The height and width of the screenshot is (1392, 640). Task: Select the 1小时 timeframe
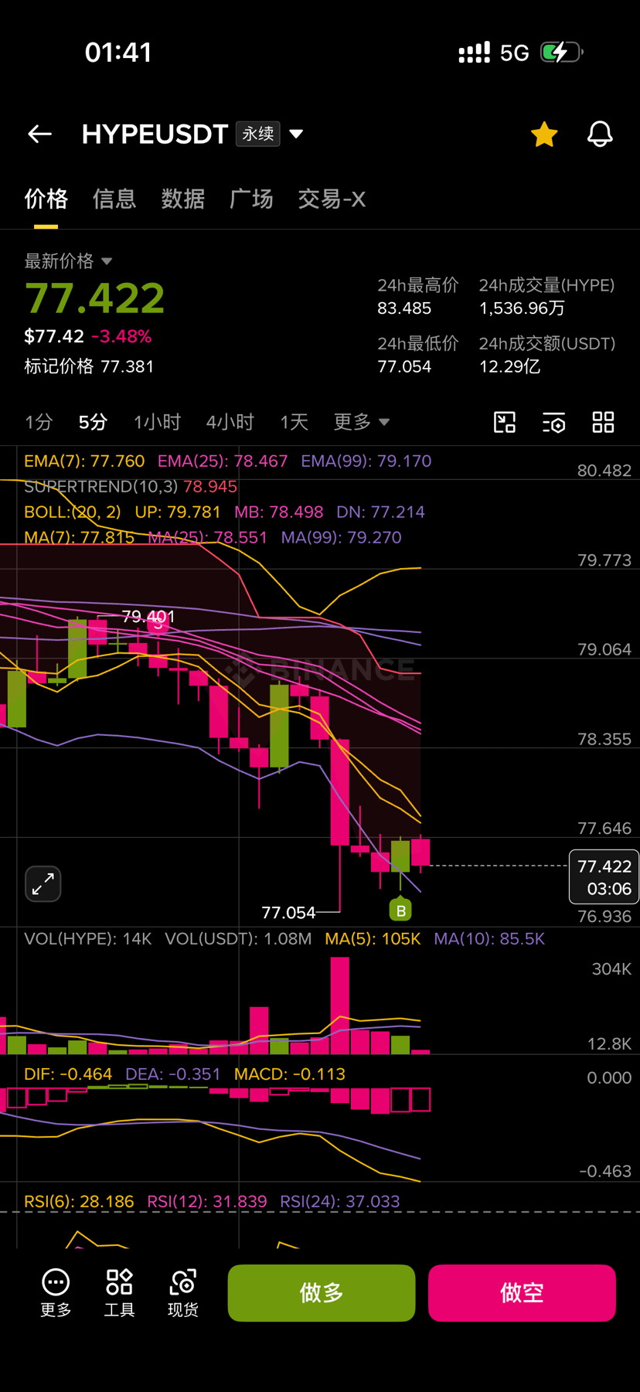point(157,422)
